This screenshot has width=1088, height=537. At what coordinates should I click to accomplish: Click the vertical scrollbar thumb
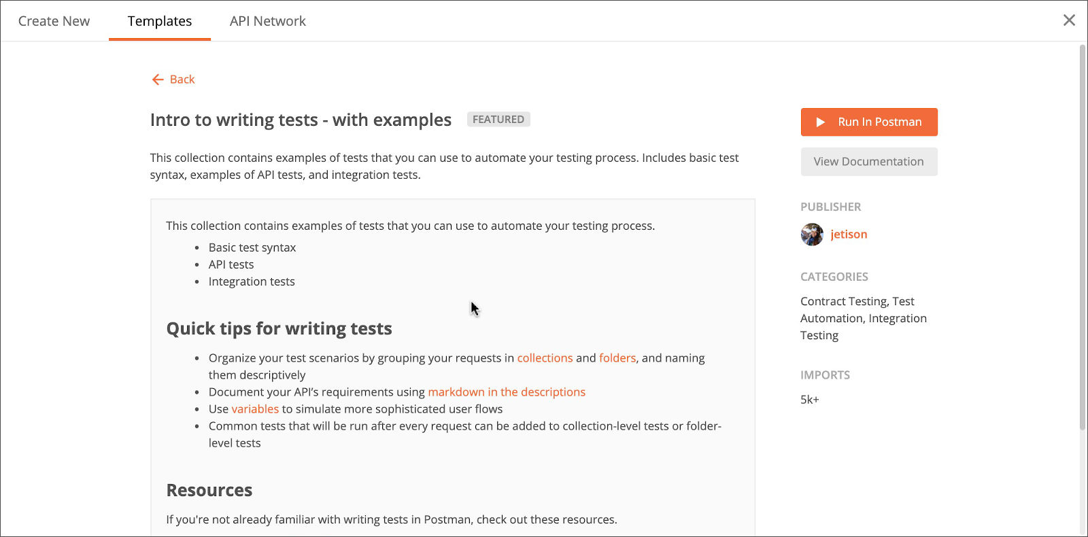[x=1083, y=237]
